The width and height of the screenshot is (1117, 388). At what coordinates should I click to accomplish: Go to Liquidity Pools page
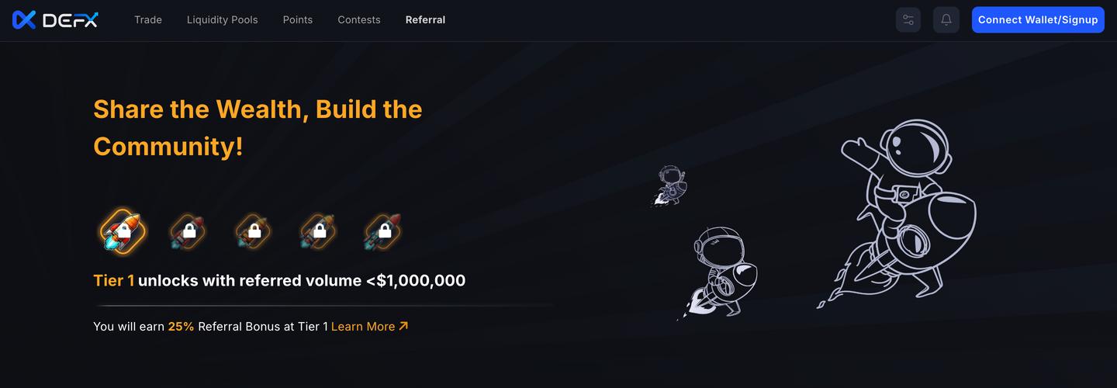point(222,20)
